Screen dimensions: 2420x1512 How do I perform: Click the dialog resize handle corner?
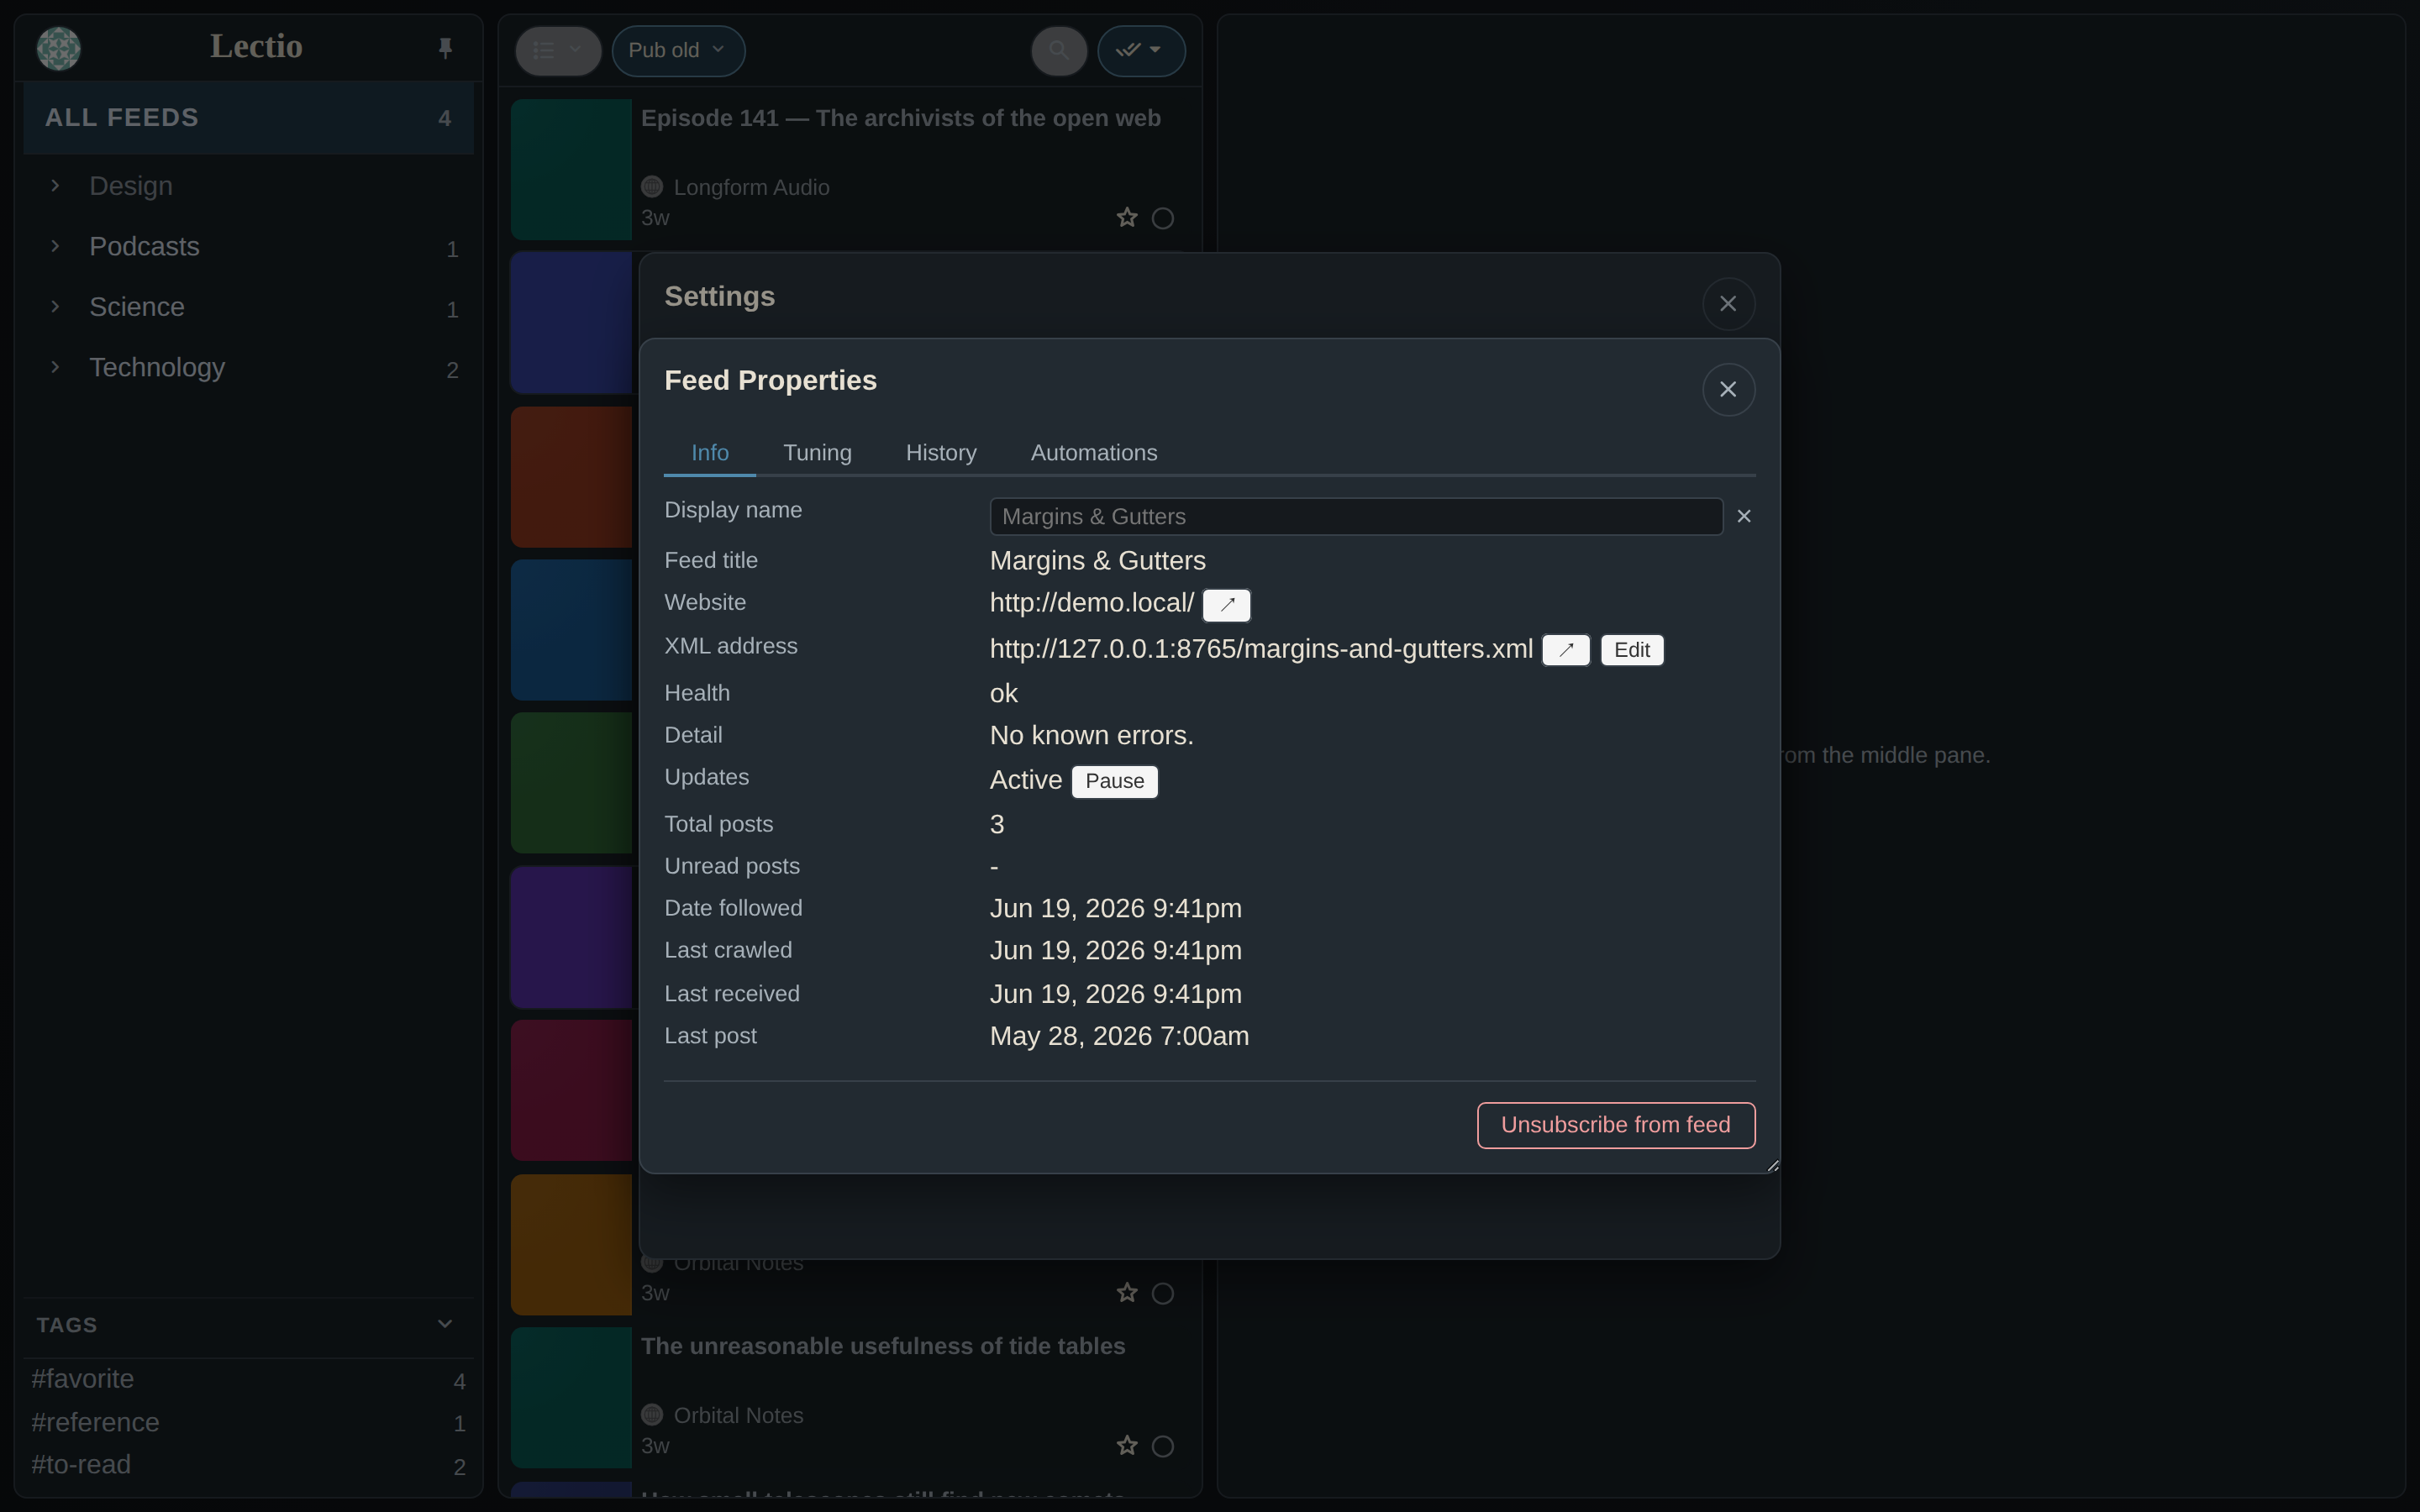pos(1773,1166)
